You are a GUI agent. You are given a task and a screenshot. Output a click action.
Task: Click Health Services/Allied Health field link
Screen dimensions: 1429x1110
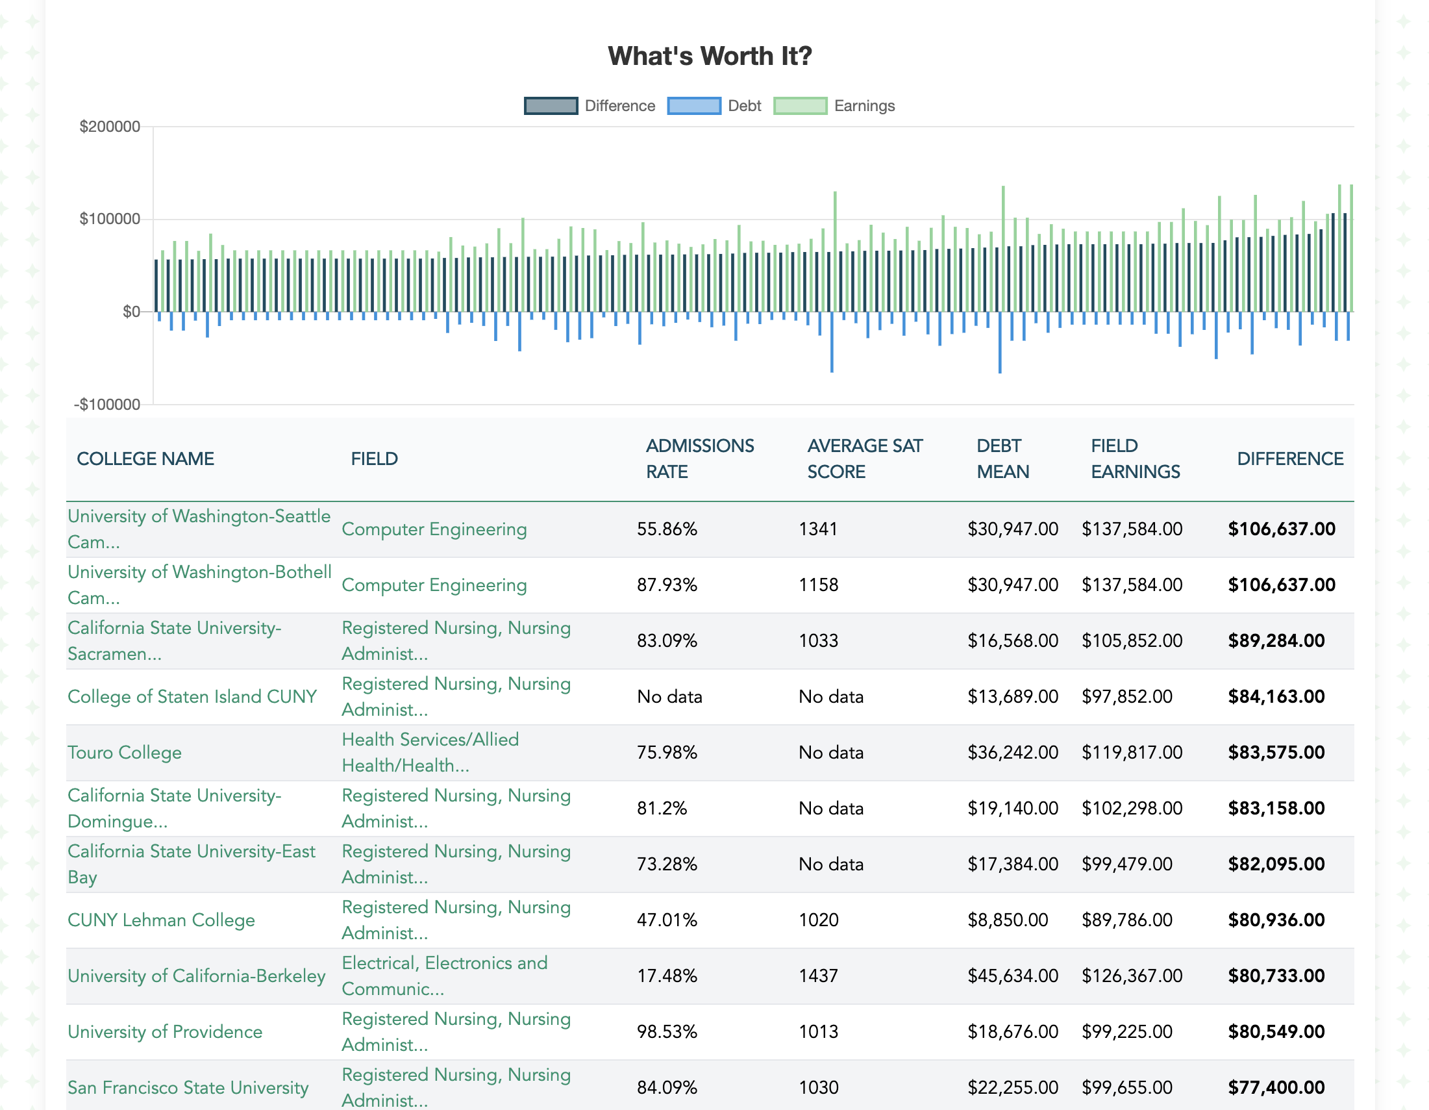[430, 753]
